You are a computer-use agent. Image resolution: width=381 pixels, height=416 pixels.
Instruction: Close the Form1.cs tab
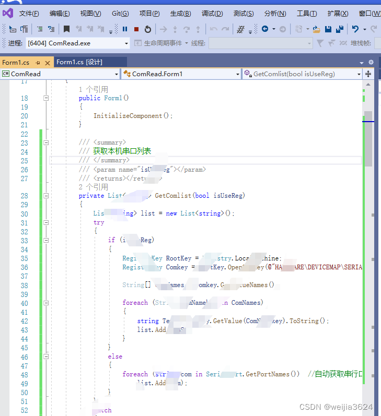[48, 63]
